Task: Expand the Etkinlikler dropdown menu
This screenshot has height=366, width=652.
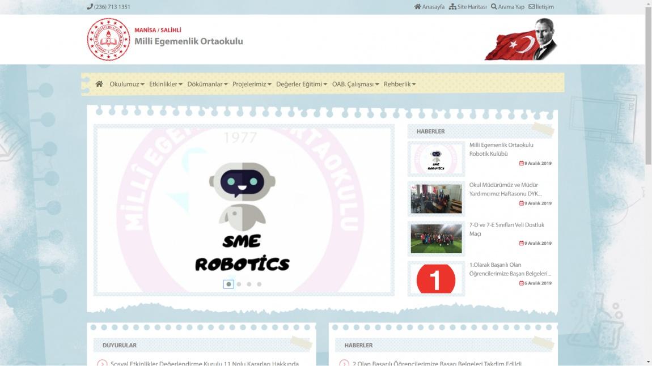Action: pos(166,84)
